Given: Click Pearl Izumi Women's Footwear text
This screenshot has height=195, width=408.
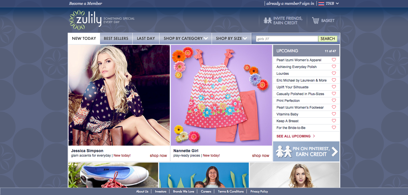Looking at the screenshot, I should (300, 108).
